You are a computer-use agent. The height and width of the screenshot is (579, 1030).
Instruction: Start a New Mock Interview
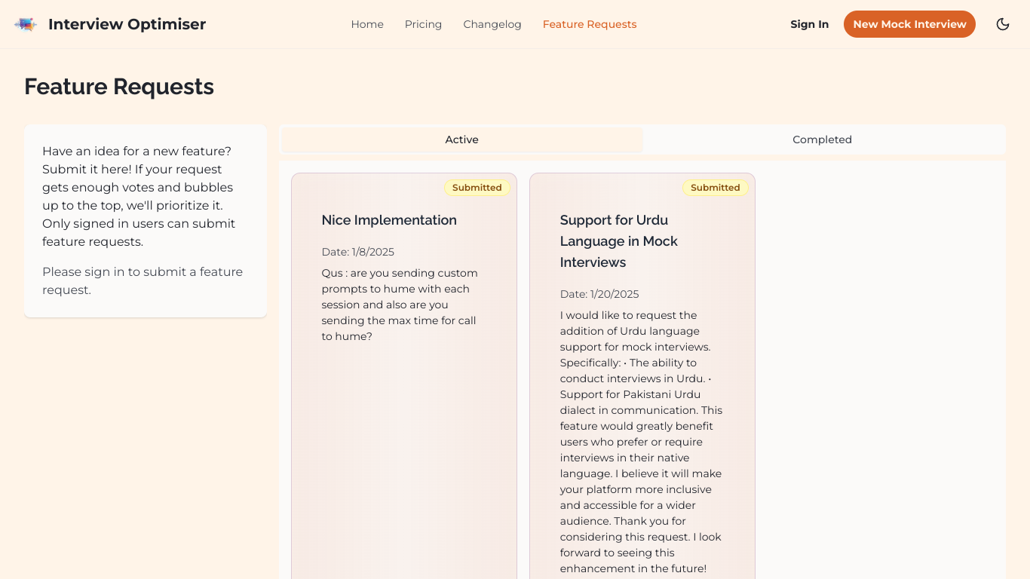click(x=909, y=24)
